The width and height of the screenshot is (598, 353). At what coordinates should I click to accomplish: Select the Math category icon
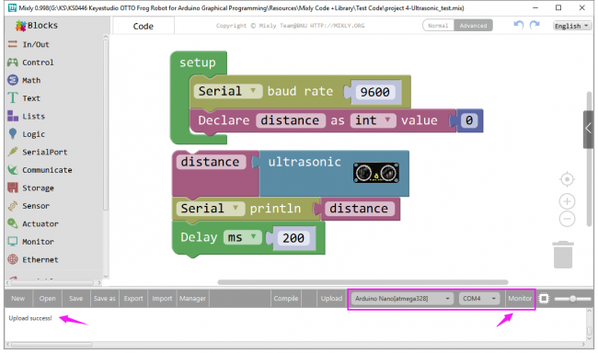(x=13, y=80)
